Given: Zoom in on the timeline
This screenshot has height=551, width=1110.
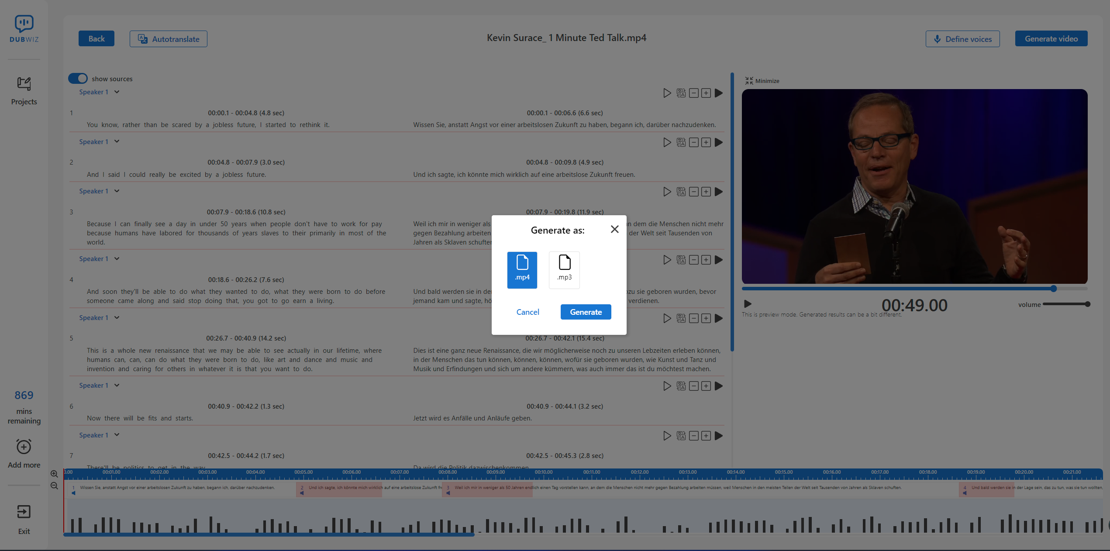Looking at the screenshot, I should click(x=54, y=474).
